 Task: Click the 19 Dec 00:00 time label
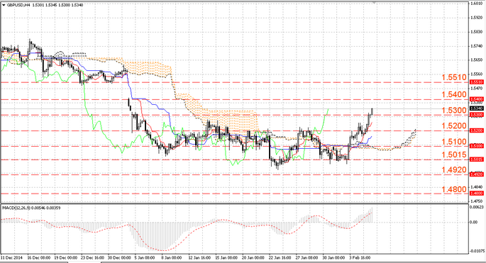click(x=66, y=258)
